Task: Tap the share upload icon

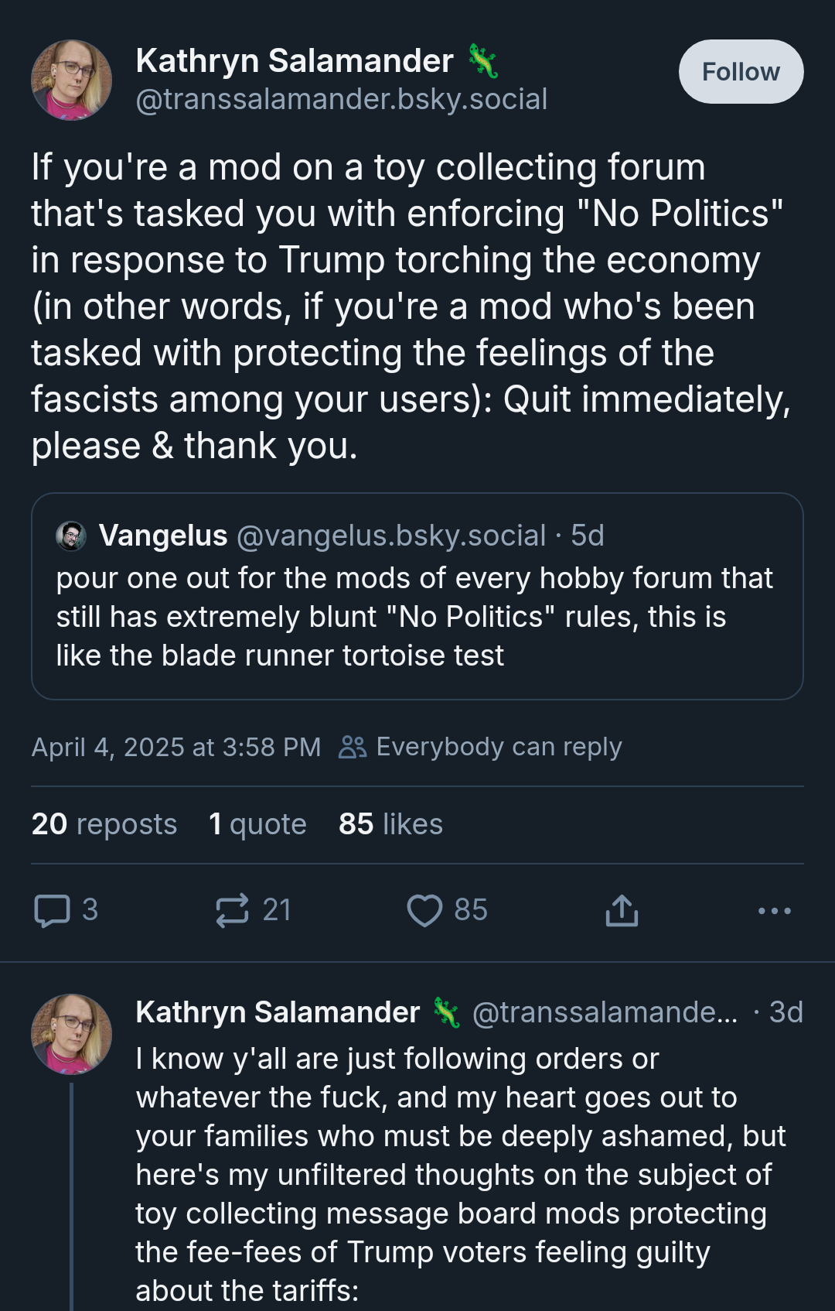Action: pyautogui.click(x=622, y=910)
